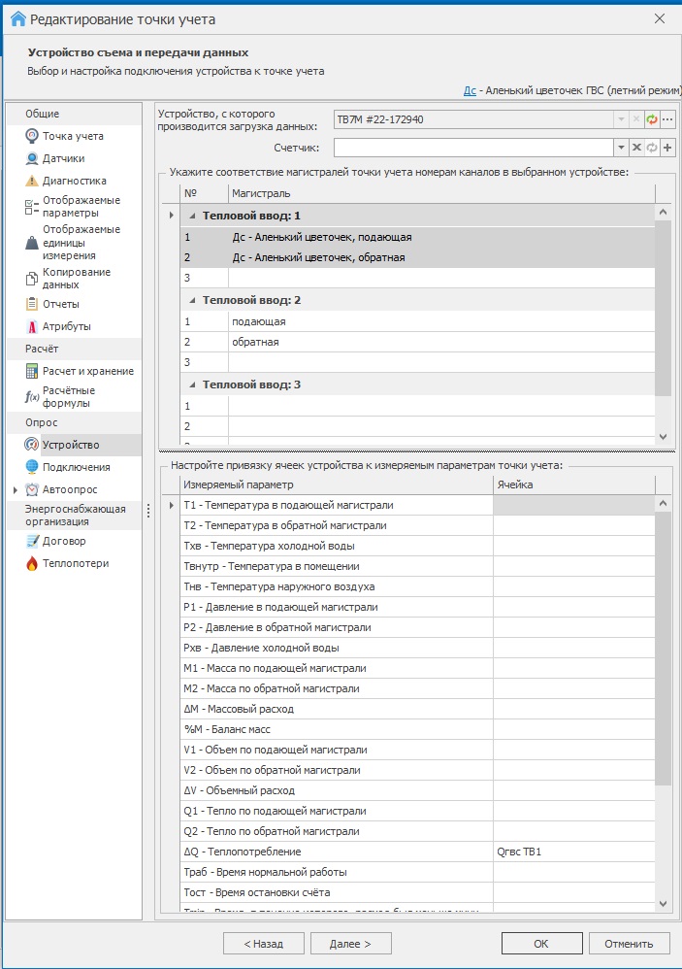This screenshot has height=969, width=682.
Task: Click the Отменить button
Action: [x=629, y=944]
